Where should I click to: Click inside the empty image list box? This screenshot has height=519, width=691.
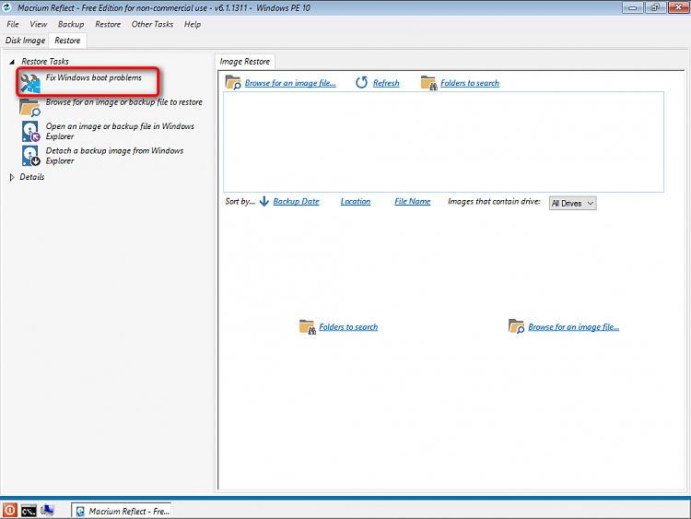coord(443,142)
